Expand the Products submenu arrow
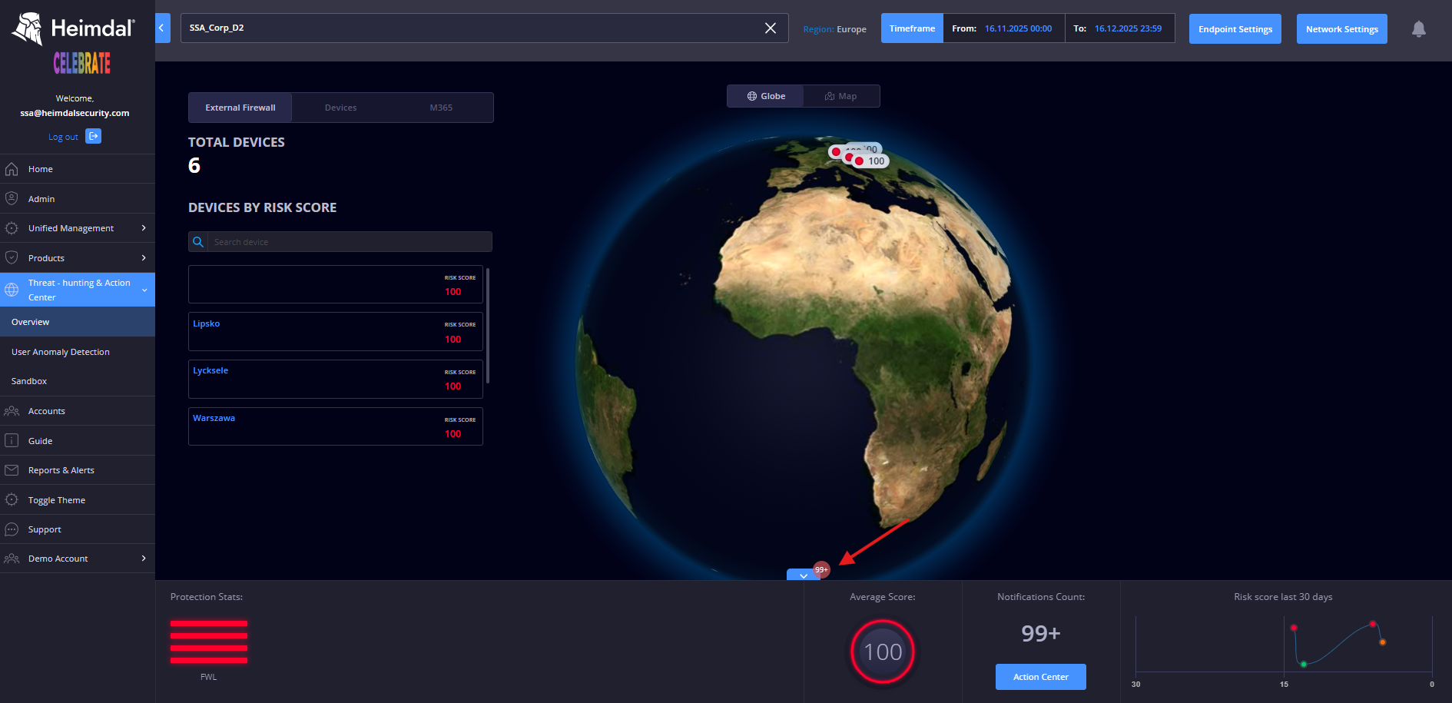Screen dimensions: 1452x703 click(x=144, y=257)
